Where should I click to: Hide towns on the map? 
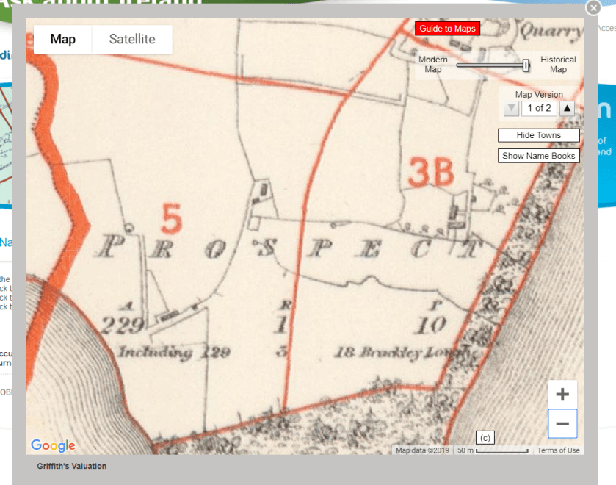click(x=538, y=135)
